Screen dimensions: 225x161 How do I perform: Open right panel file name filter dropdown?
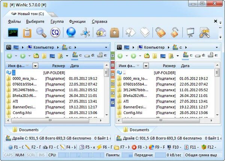click(x=146, y=66)
